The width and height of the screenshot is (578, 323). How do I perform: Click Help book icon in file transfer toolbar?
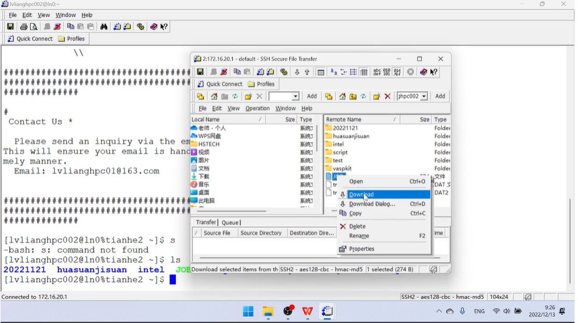(424, 72)
